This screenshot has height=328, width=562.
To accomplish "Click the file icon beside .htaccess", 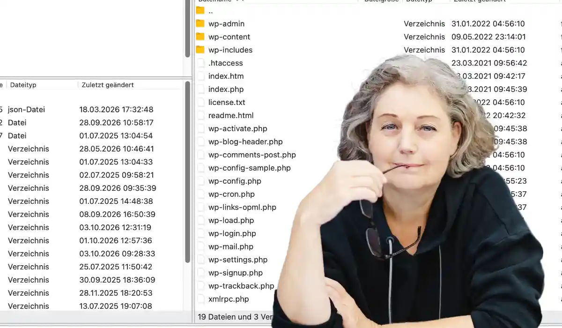I will pos(200,63).
